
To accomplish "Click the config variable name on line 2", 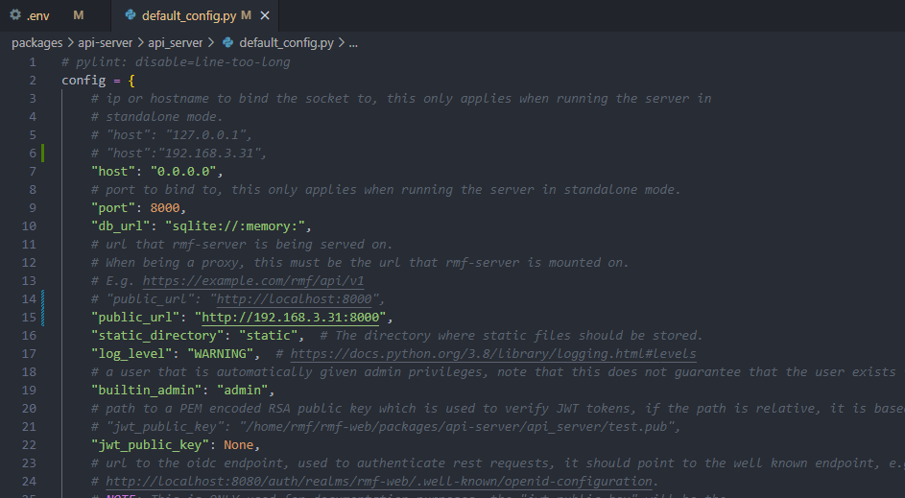I will 83,81.
